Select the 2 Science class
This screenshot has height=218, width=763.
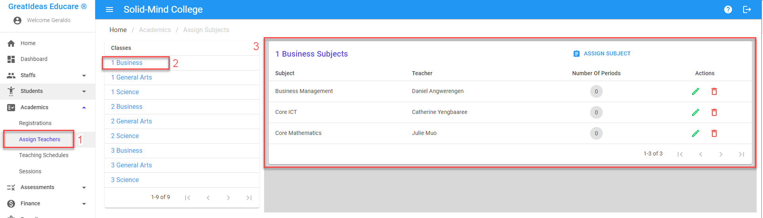point(125,136)
